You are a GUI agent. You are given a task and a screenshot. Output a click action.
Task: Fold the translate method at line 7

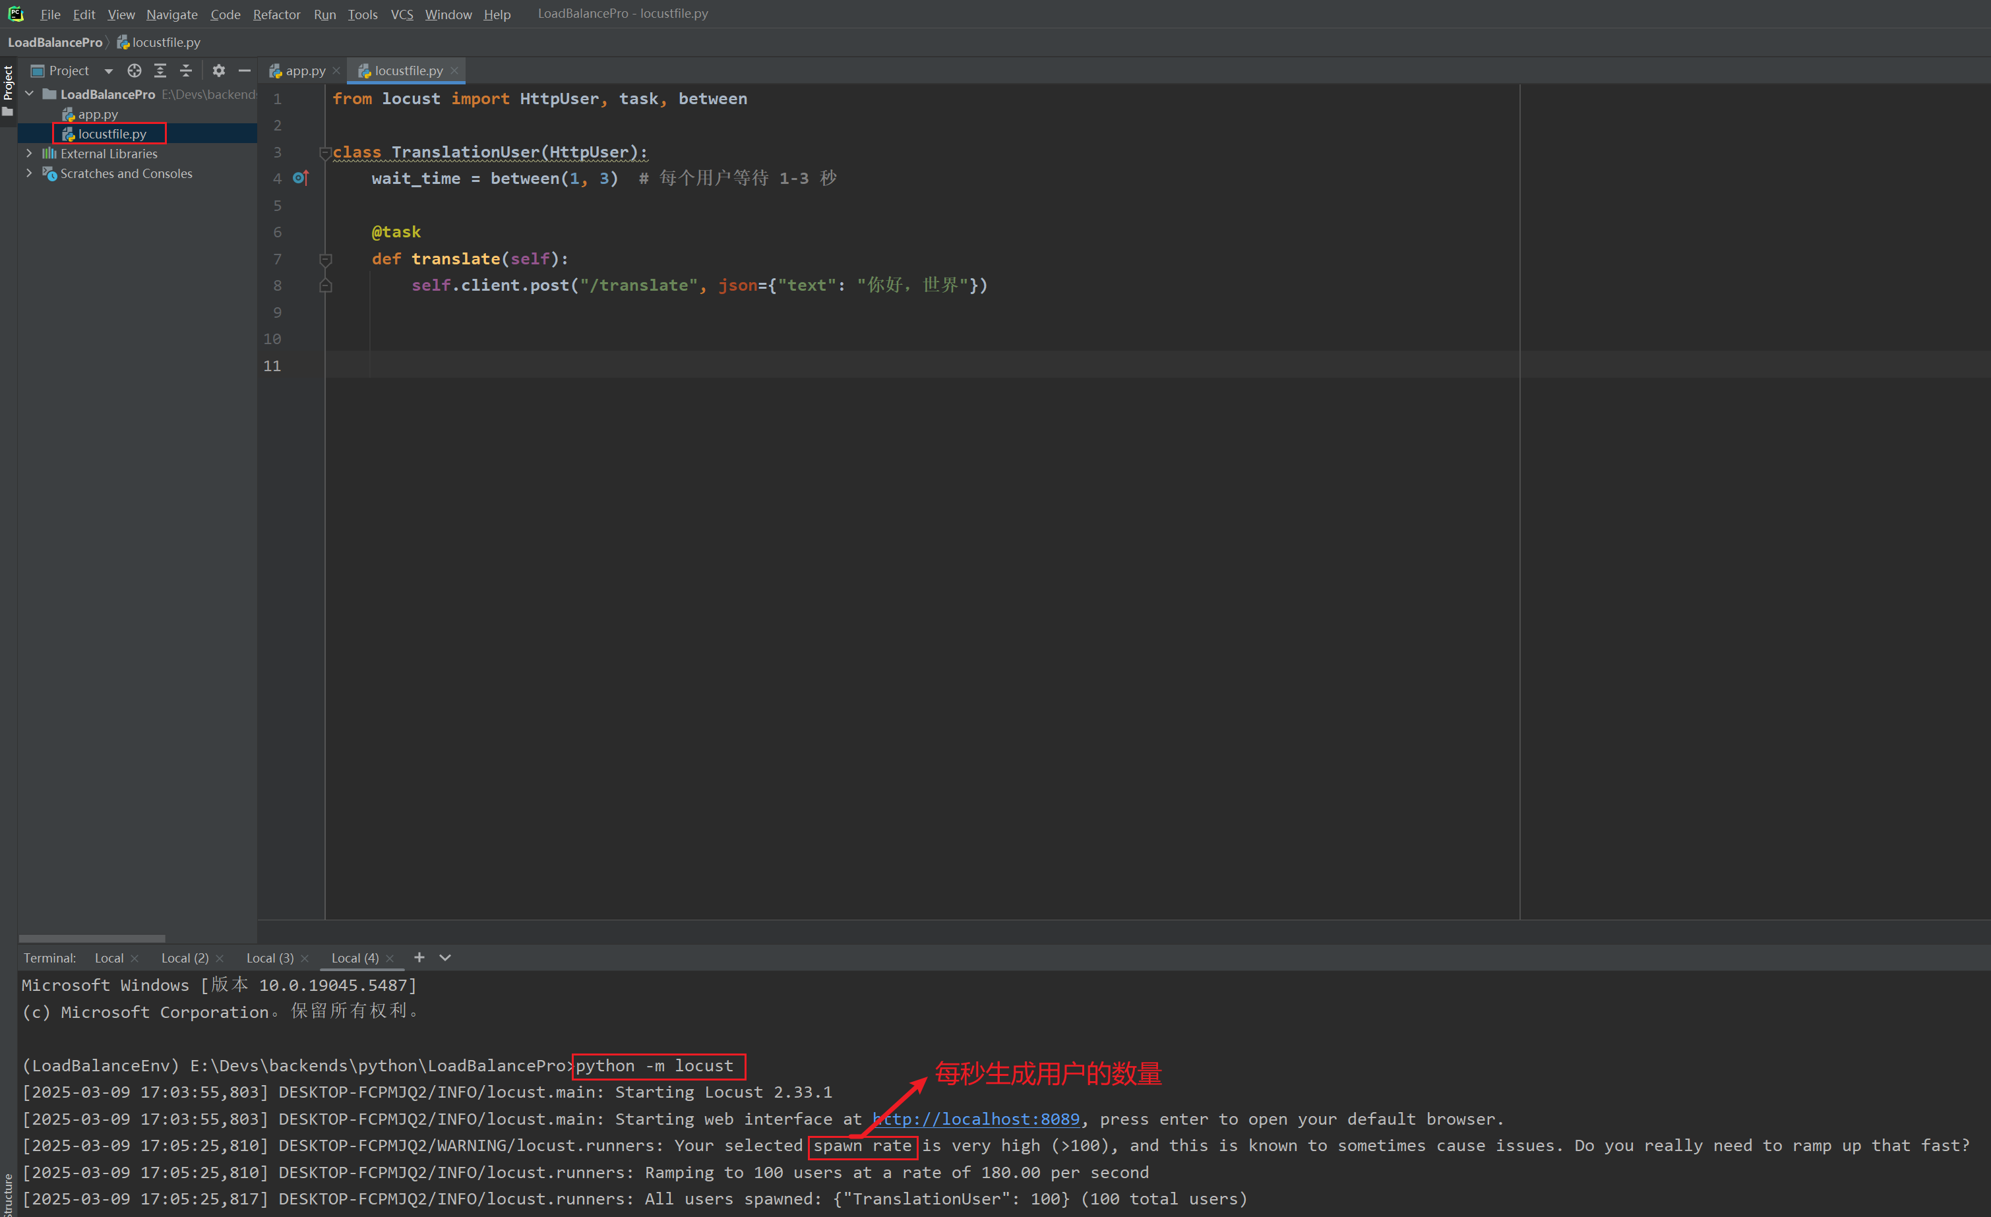click(x=325, y=259)
